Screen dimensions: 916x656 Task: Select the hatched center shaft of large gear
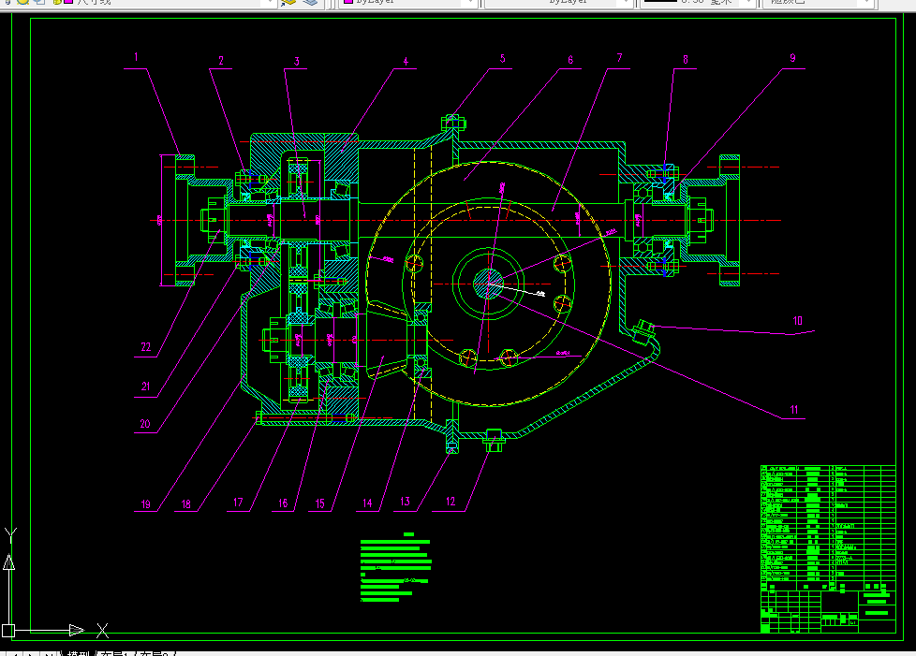488,284
